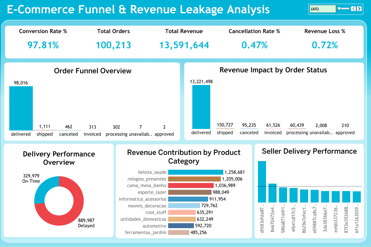Screen dimensions: 371x247
Task: Select the bar above seller 4fb41dff7c5
Action: point(294,195)
